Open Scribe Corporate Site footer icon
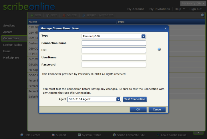 coord(114,135)
